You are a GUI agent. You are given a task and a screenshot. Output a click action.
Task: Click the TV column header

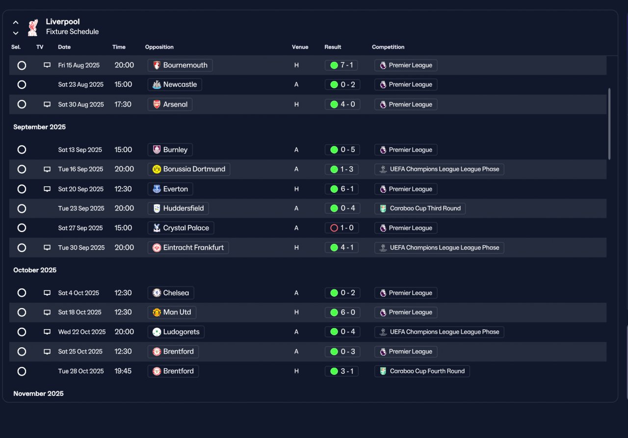(40, 47)
